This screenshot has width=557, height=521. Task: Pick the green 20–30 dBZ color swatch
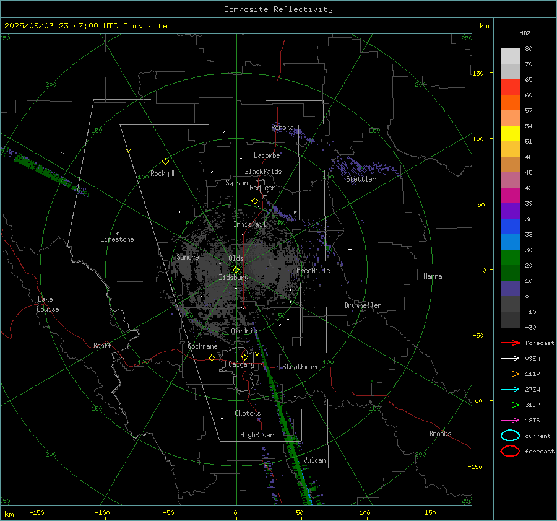510,258
